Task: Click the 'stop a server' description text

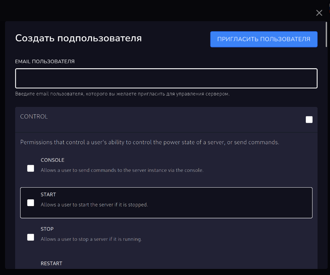Action: (x=91, y=239)
